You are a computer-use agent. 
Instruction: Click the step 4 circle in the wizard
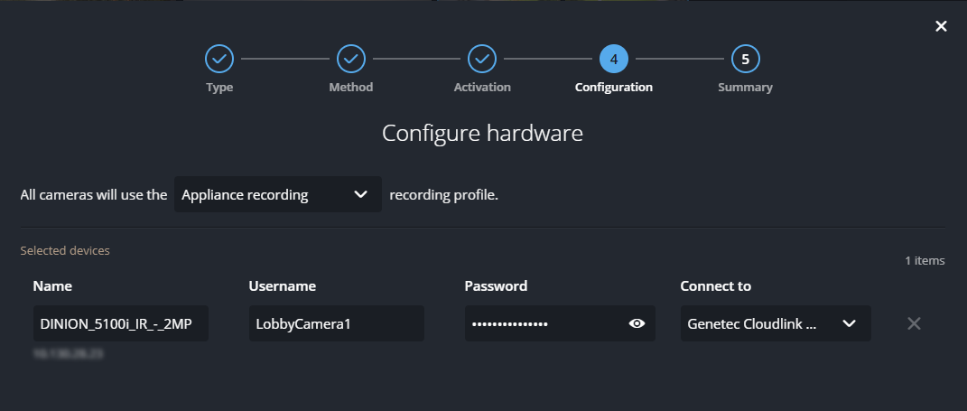pyautogui.click(x=614, y=60)
